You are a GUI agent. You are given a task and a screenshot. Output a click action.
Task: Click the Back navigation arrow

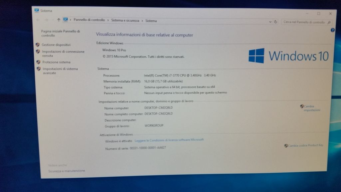(x=38, y=20)
